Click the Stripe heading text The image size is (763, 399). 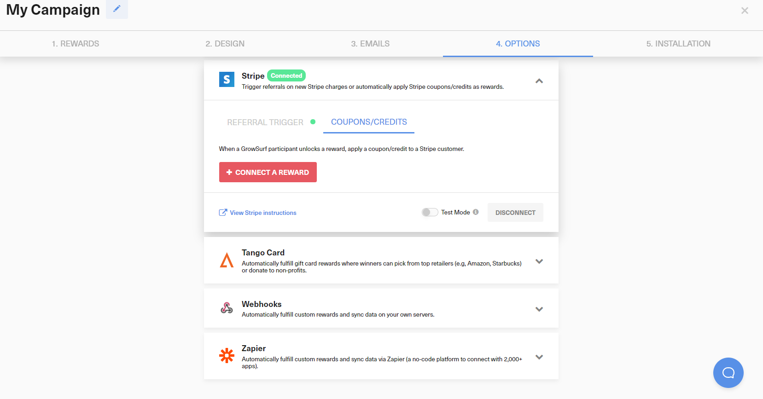pyautogui.click(x=253, y=76)
